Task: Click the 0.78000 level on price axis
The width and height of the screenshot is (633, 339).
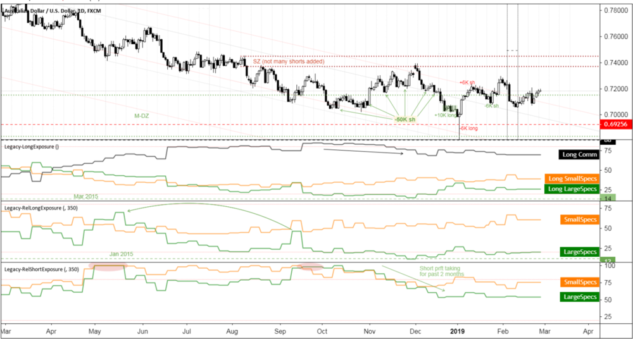Action: [x=615, y=11]
